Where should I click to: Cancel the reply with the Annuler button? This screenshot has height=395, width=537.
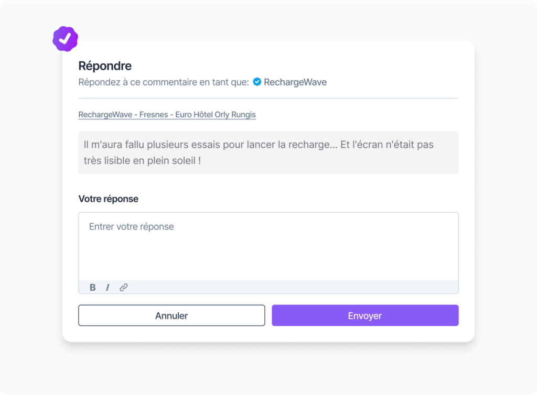(x=171, y=315)
